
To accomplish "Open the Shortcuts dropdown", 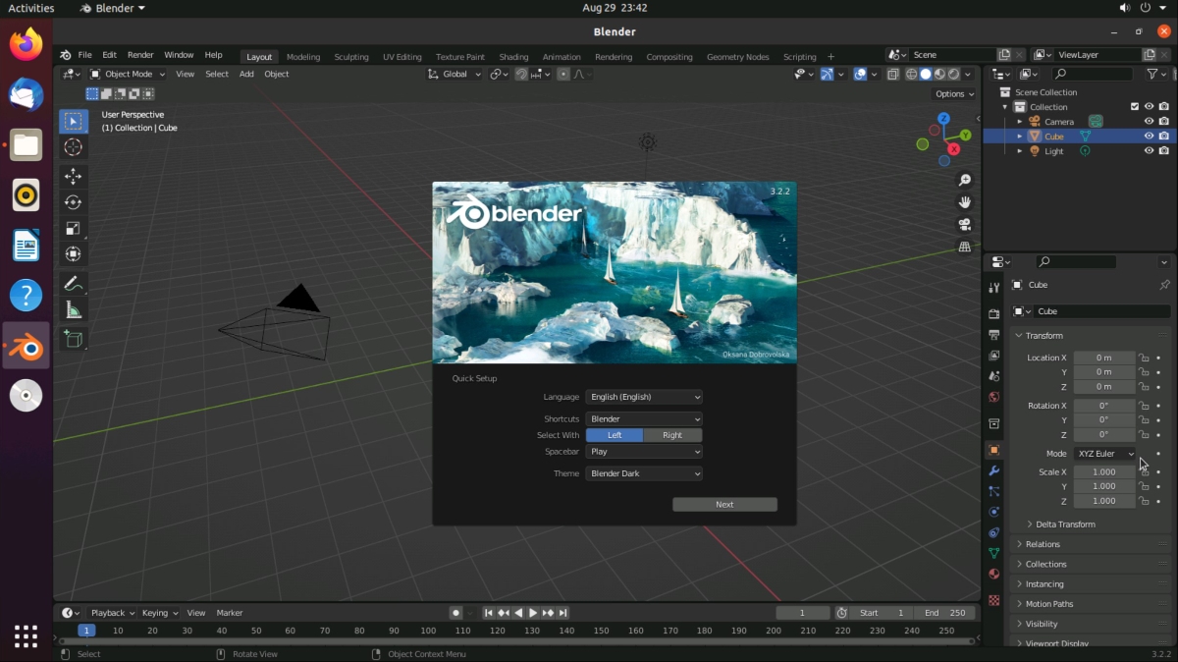I will (644, 419).
